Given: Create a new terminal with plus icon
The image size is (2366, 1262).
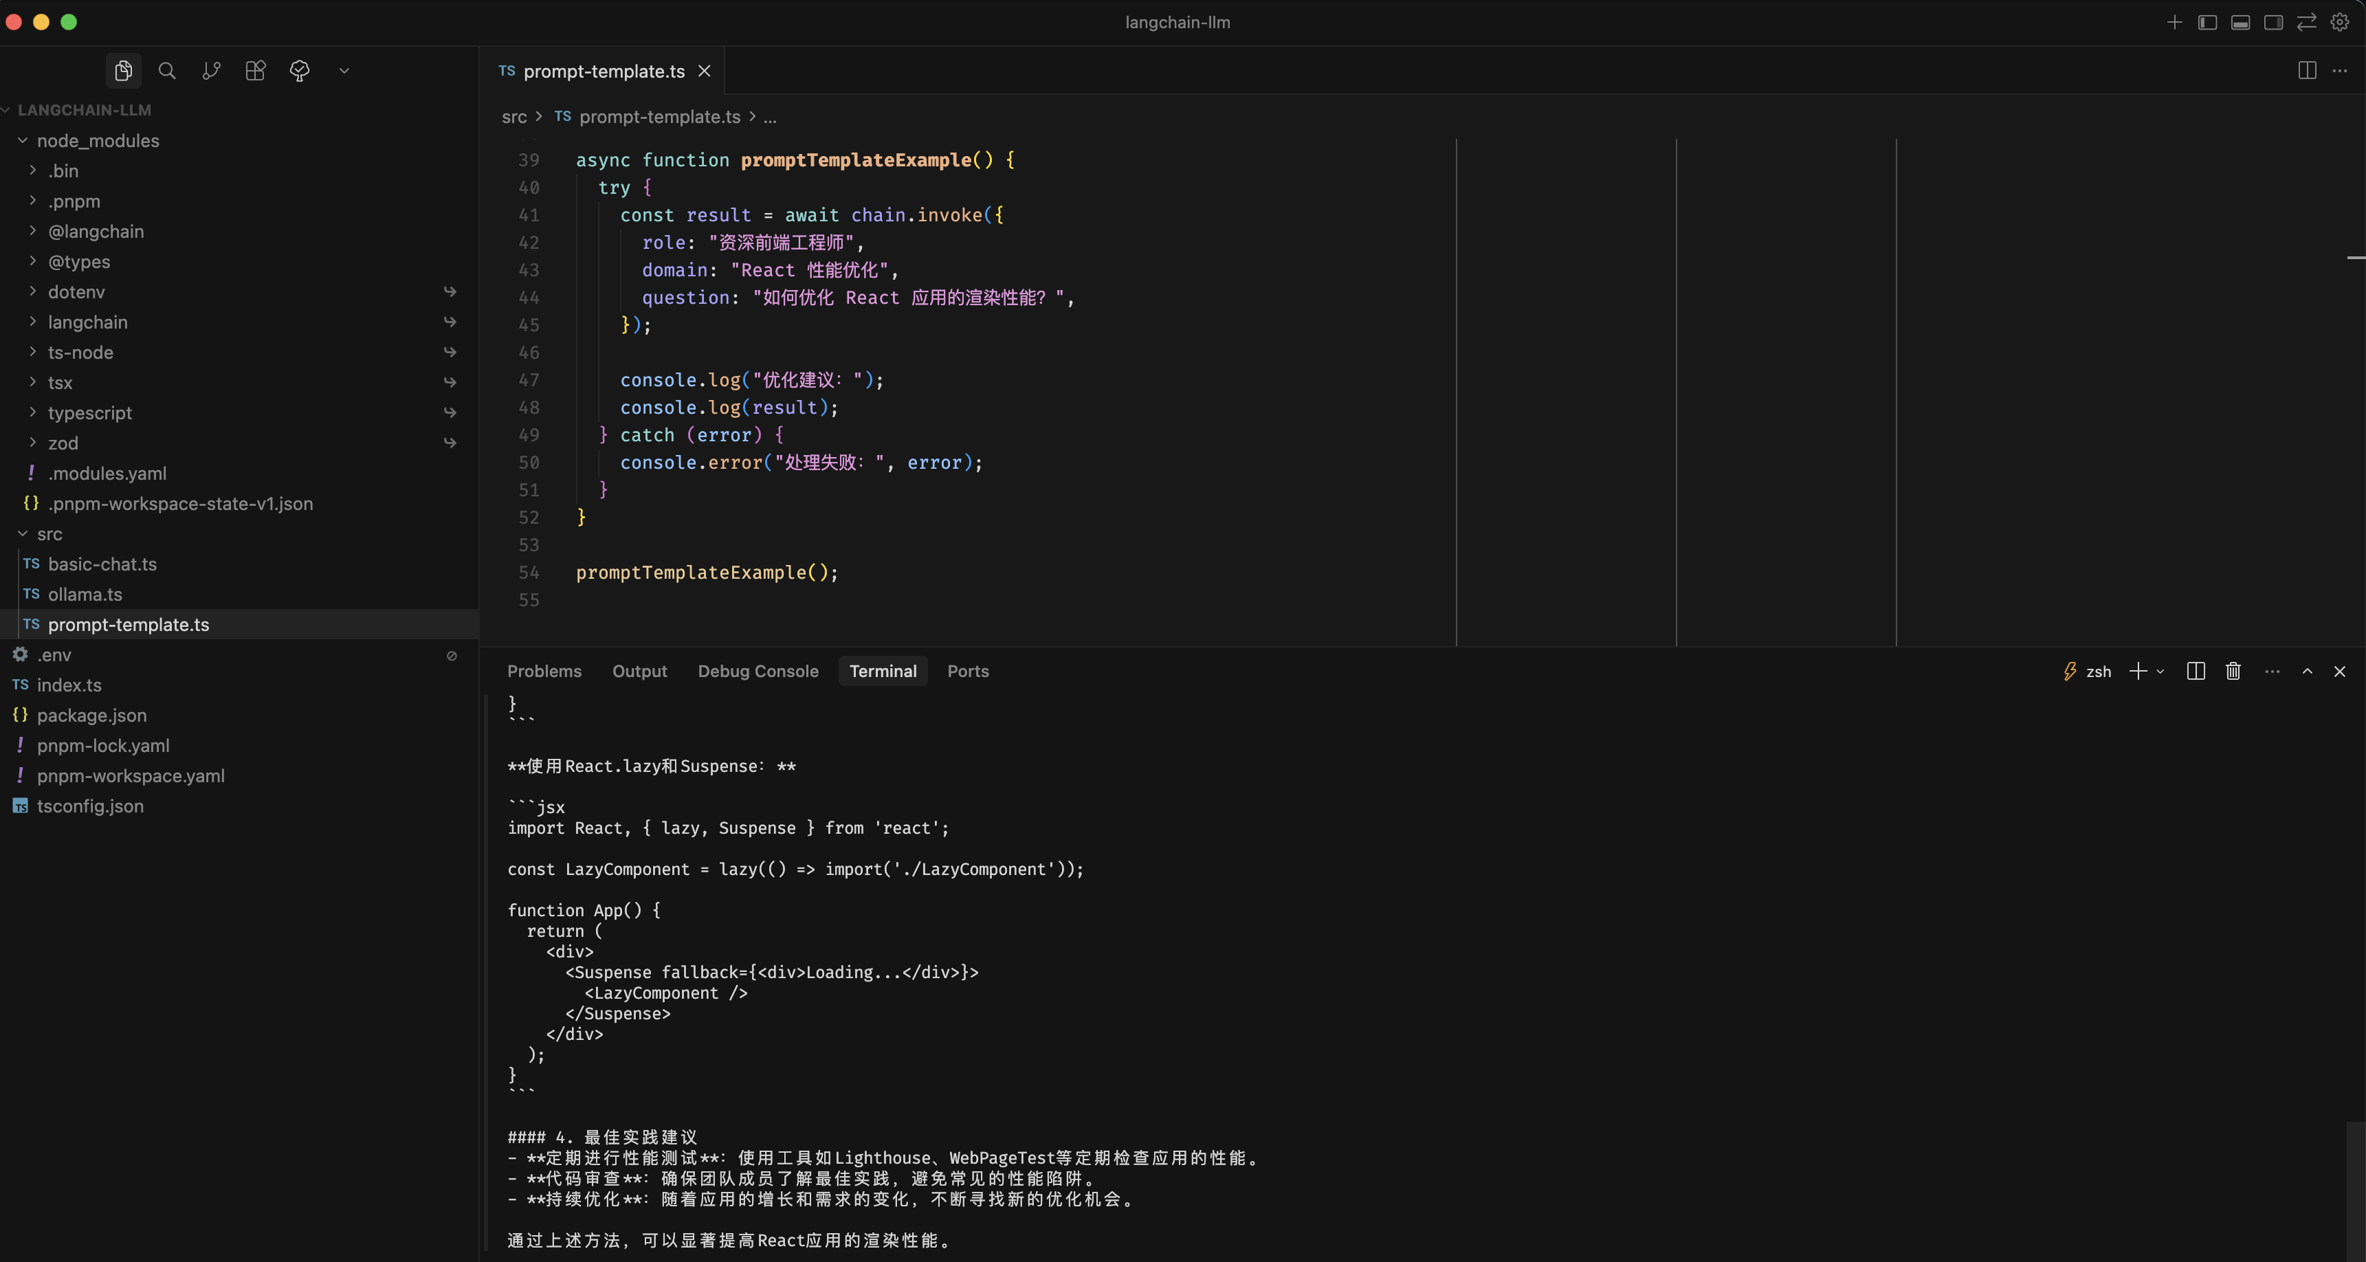Looking at the screenshot, I should (x=2138, y=672).
